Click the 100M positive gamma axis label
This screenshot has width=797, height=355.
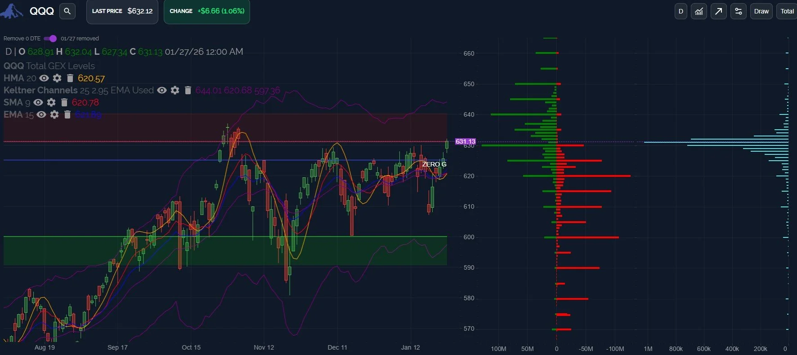click(498, 349)
